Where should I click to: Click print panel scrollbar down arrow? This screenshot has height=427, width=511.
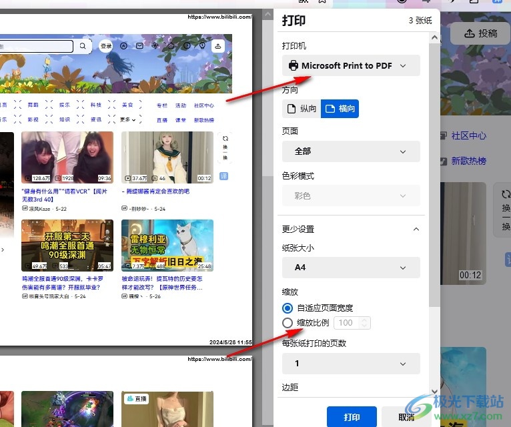(434, 392)
